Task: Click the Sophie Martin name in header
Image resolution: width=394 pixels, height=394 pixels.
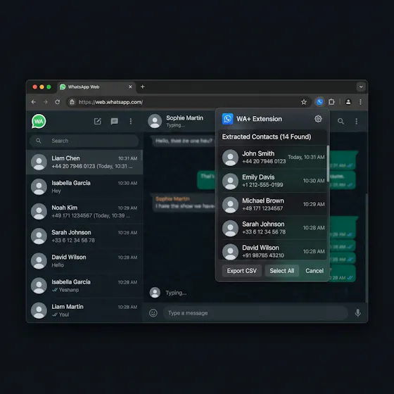Action: [184, 118]
